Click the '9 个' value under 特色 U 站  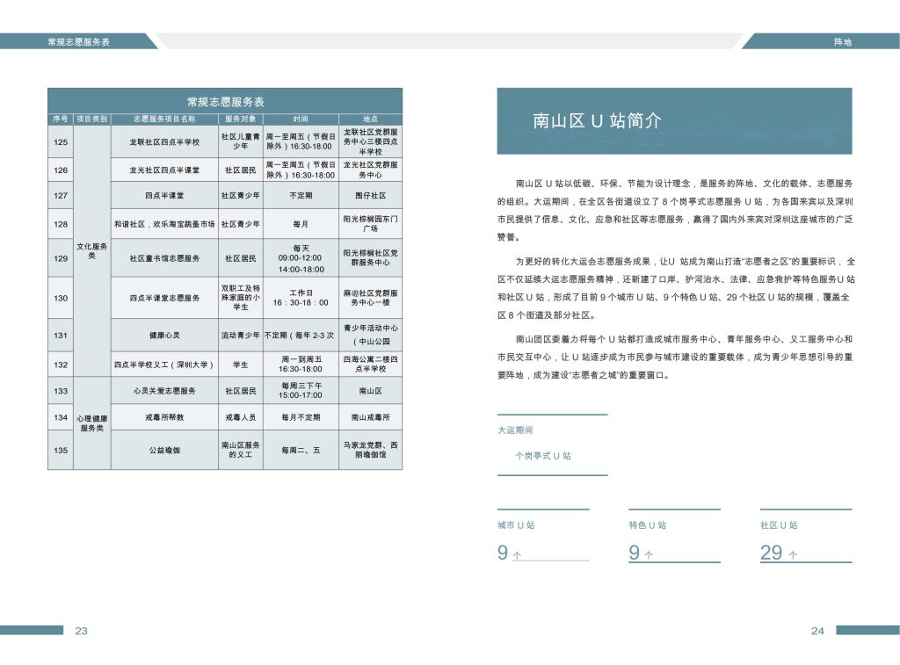tap(641, 553)
